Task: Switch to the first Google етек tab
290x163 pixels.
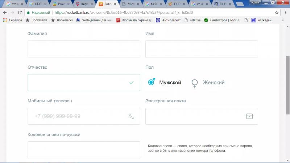Action: click(15, 4)
